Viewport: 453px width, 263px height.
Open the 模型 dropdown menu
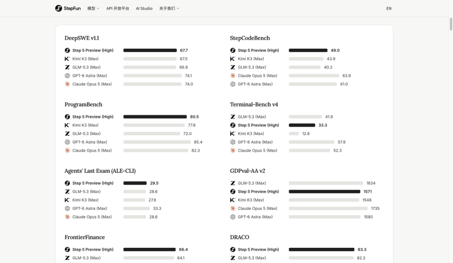point(93,8)
